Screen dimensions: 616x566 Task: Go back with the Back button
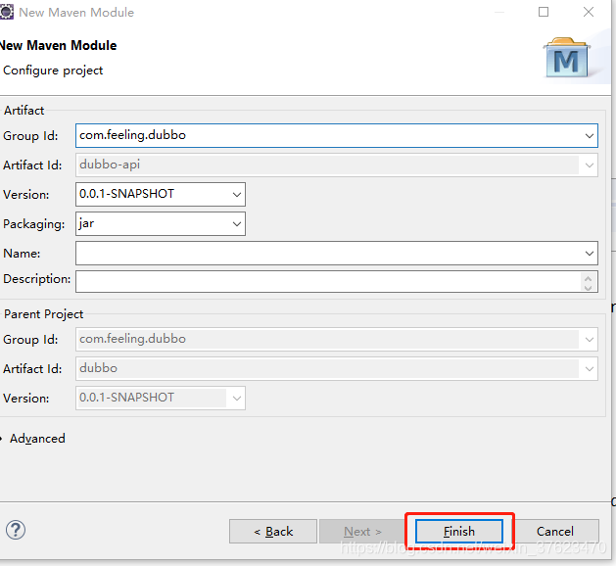273,532
